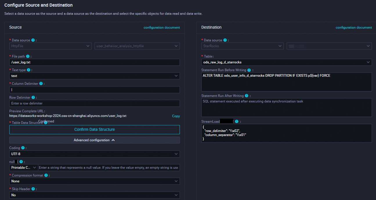Open the Source configuration document link

click(x=162, y=27)
